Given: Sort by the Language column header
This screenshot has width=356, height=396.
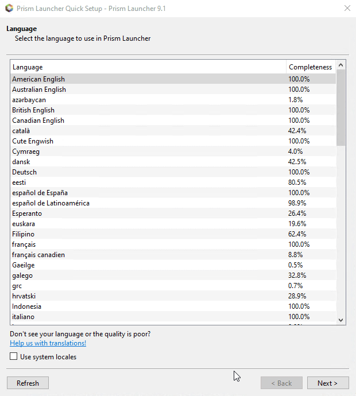Looking at the screenshot, I should click(x=148, y=67).
